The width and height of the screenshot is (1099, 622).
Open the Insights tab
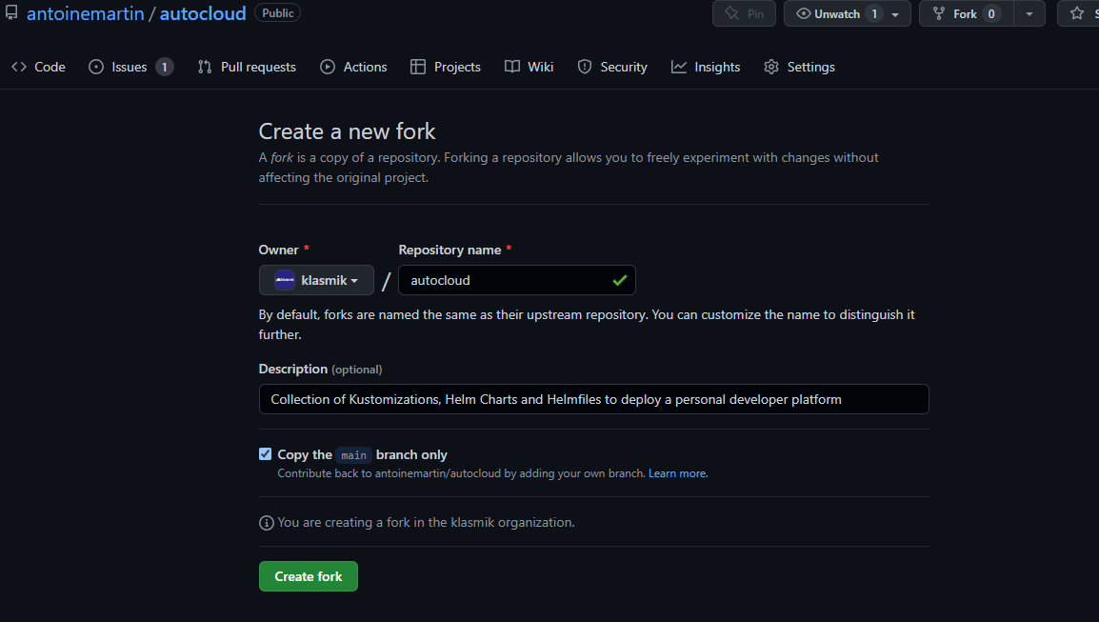705,67
